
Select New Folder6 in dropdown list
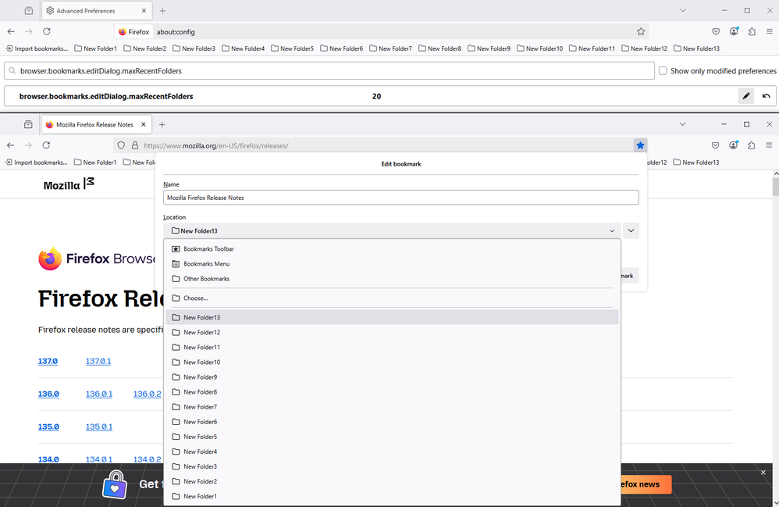tap(392, 422)
